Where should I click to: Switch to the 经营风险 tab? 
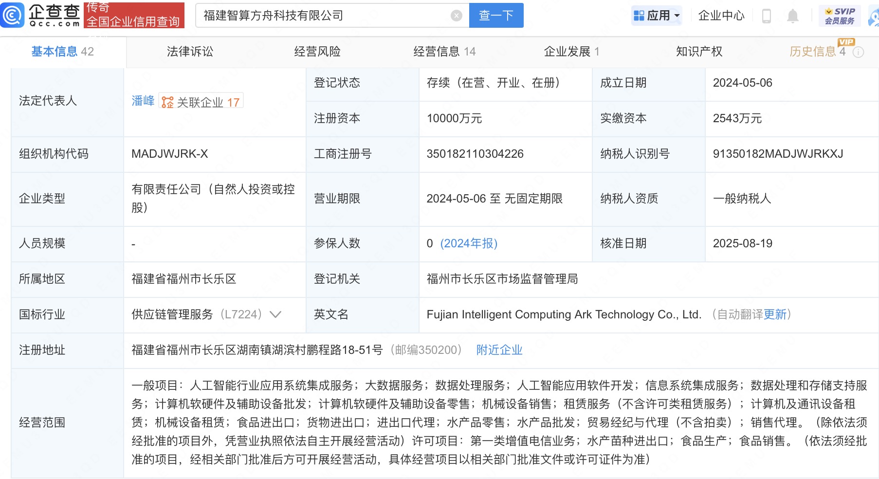coord(317,52)
